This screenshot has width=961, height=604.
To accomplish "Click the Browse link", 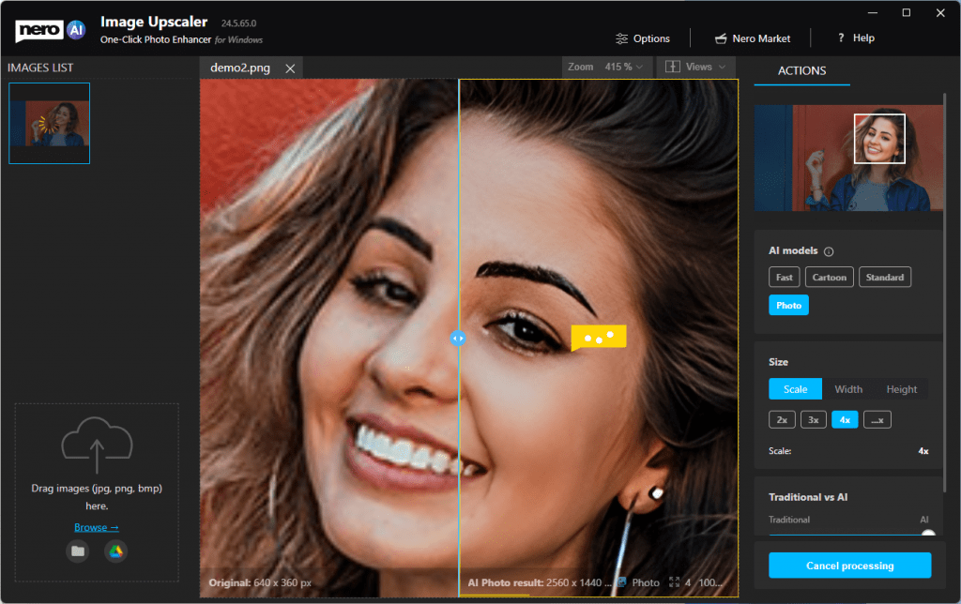I will pyautogui.click(x=96, y=527).
